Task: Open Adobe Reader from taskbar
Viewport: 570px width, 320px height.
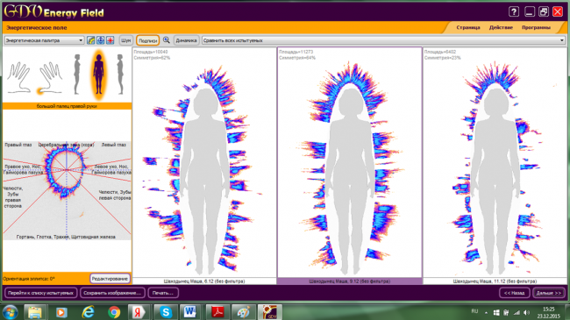Action: click(217, 312)
